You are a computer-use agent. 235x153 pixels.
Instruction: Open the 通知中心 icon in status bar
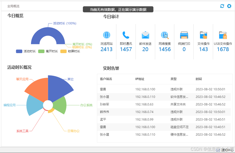tap(218, 150)
